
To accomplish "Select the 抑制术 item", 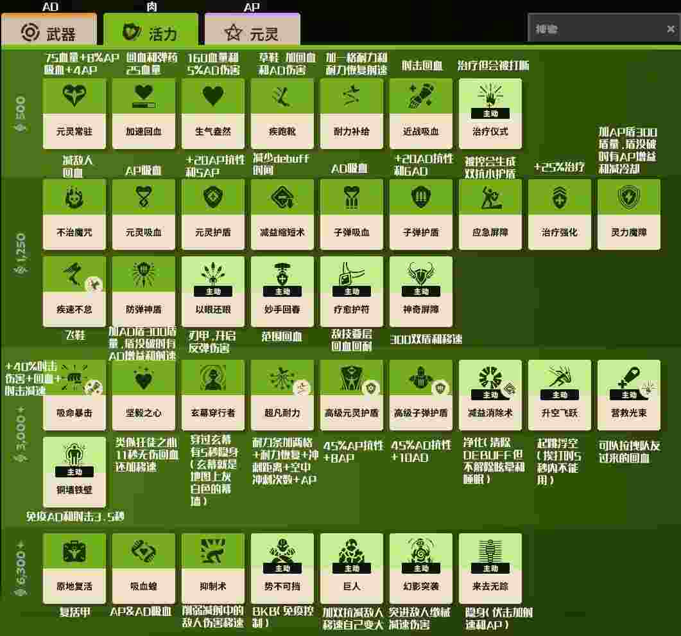I will coord(213,569).
